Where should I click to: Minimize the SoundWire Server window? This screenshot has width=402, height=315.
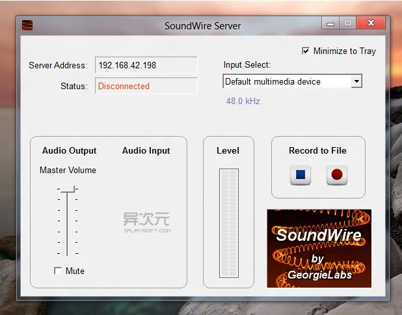coord(331,24)
